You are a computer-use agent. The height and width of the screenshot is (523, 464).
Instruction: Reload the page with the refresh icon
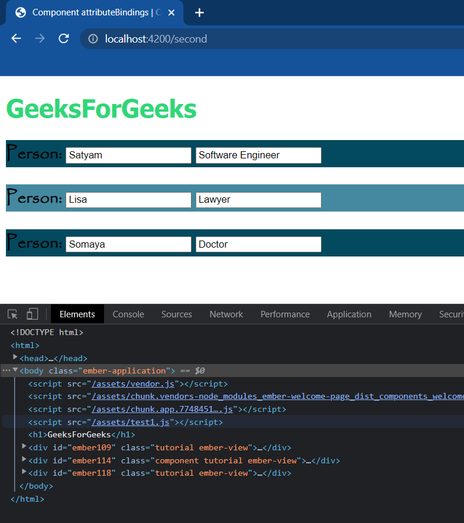click(64, 38)
